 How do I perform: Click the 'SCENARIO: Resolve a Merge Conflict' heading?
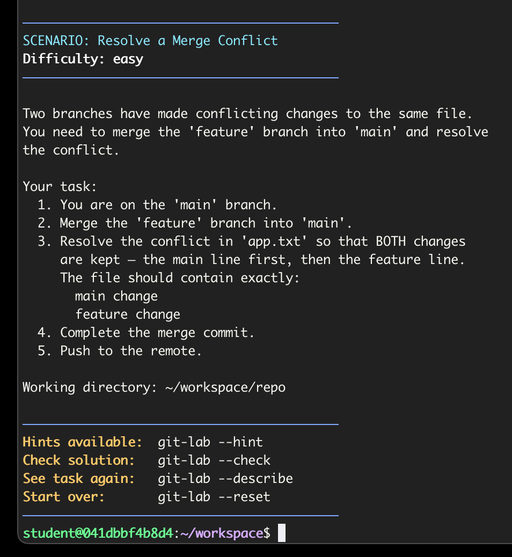point(150,41)
